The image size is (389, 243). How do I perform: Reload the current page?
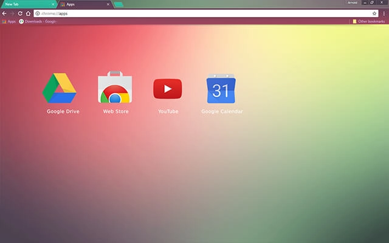(x=20, y=13)
